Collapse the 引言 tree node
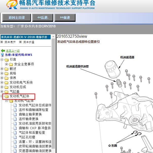The width and height of the screenshot is (153, 153). [2, 60]
